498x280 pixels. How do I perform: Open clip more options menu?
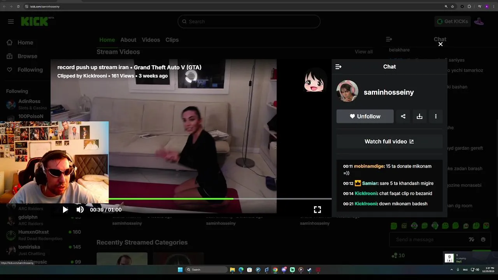click(x=436, y=116)
